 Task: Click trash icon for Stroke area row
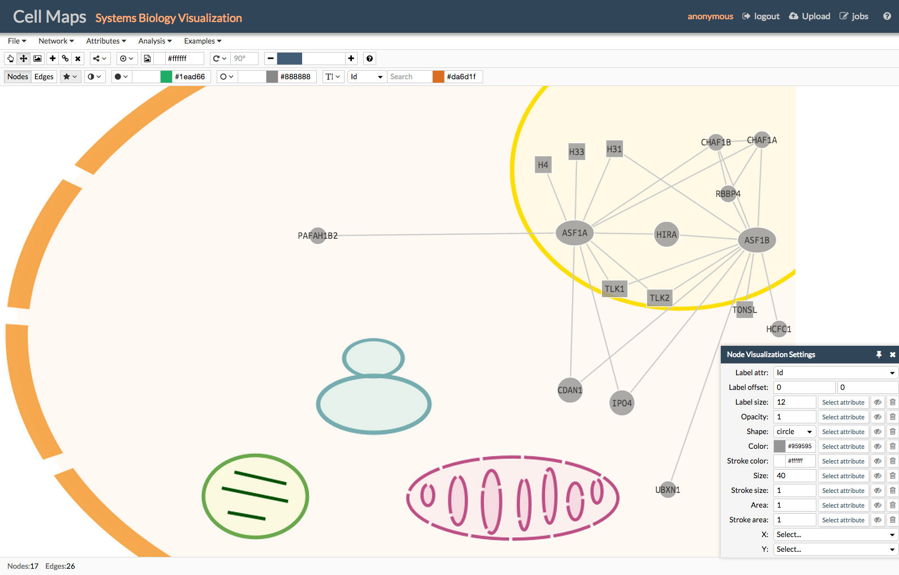pyautogui.click(x=892, y=520)
